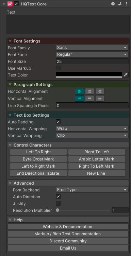Open the black Text Color swatch
131x256 pixels.
point(89,75)
